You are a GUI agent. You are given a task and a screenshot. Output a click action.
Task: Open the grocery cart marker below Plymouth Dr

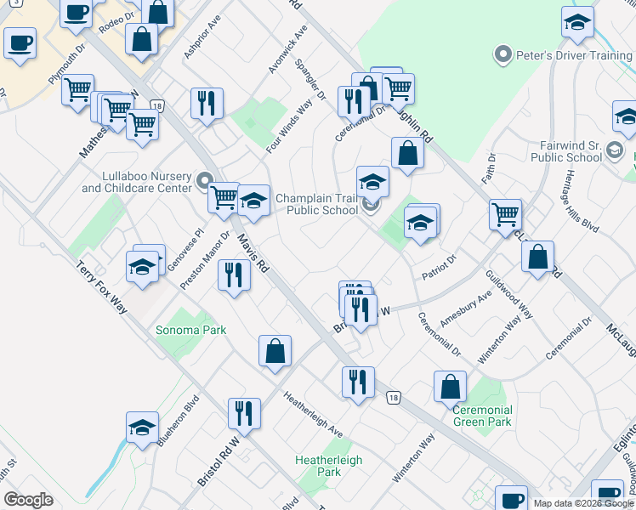(x=78, y=90)
